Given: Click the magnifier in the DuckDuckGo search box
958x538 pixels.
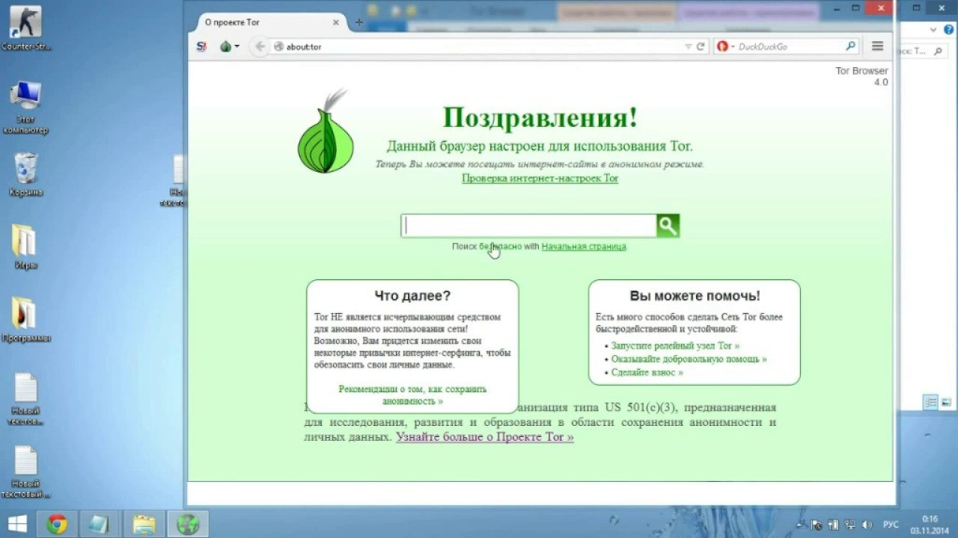Looking at the screenshot, I should click(850, 46).
